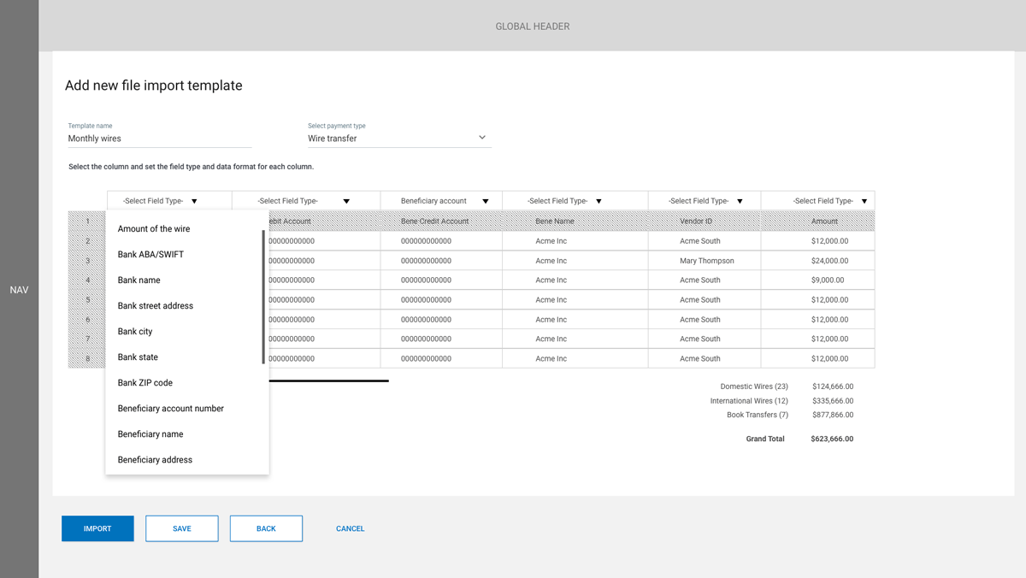The height and width of the screenshot is (578, 1026).
Task: Open the Debit Account column field type dropdown
Action: (x=306, y=201)
